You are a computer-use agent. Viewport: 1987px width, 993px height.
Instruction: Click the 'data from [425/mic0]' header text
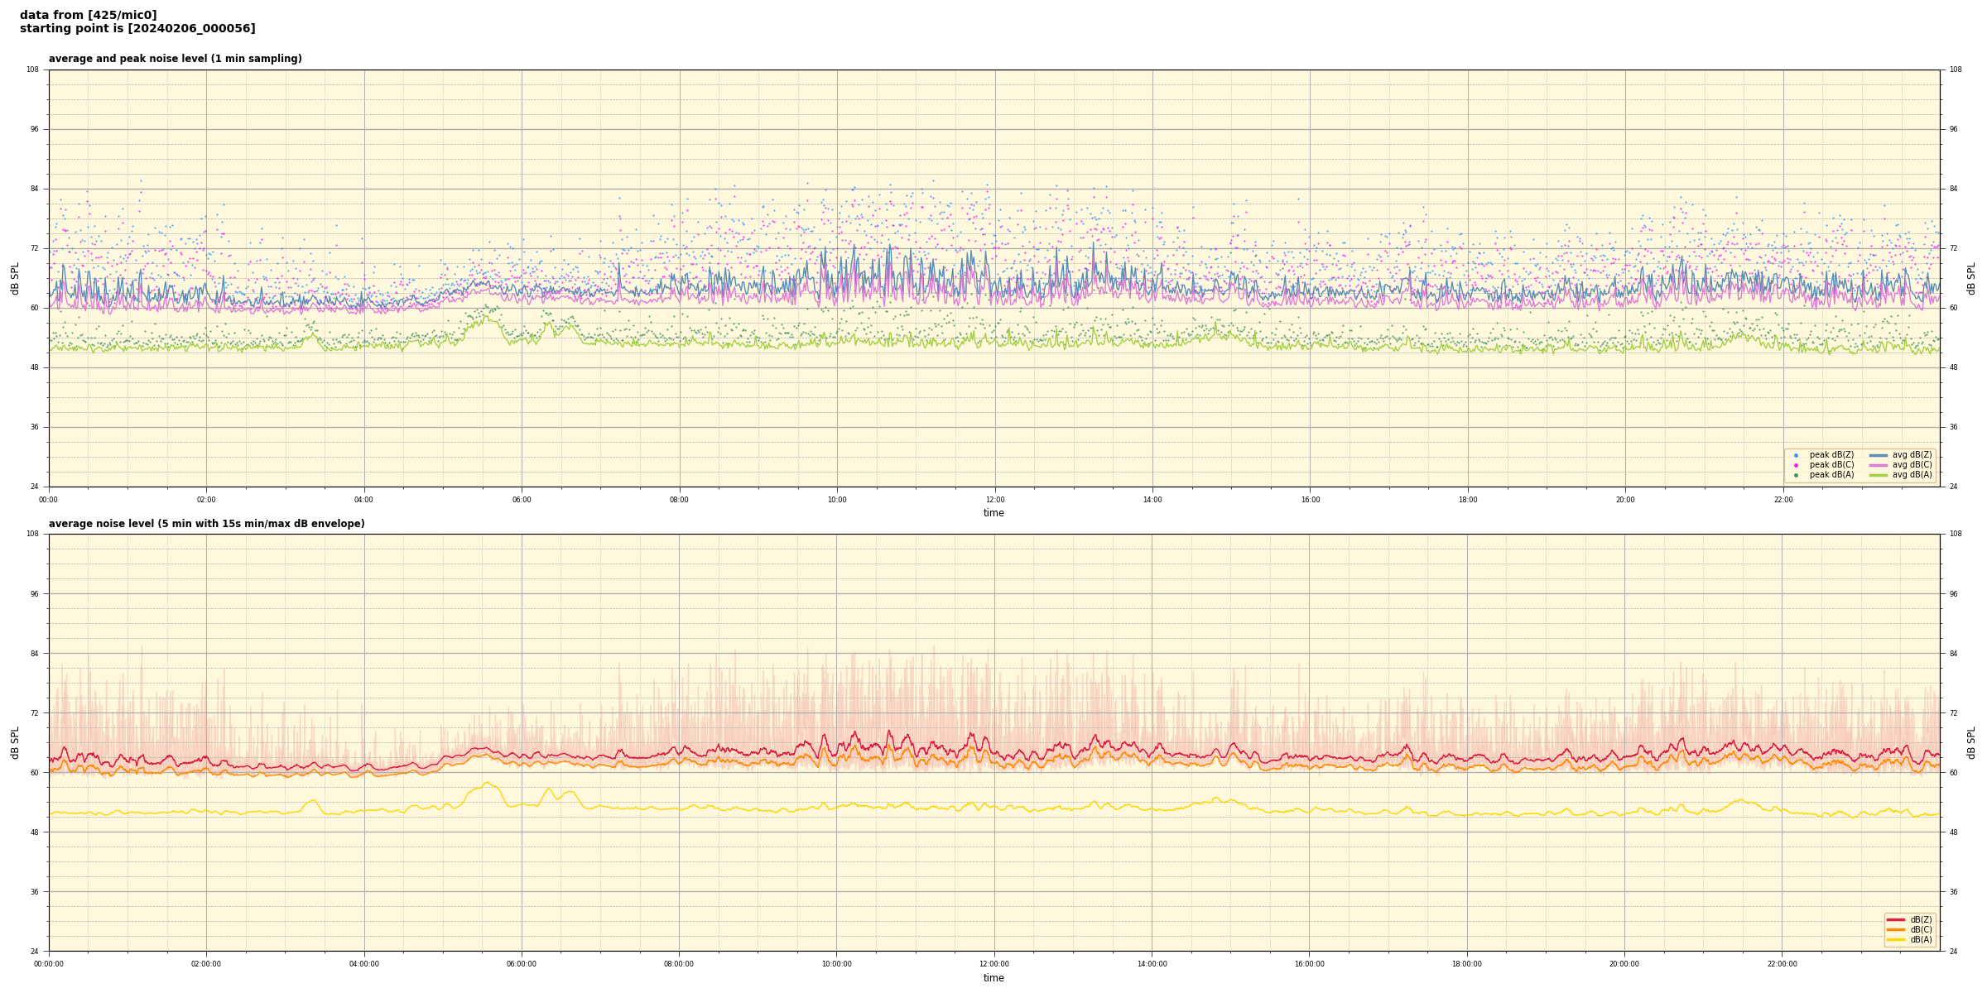88,15
